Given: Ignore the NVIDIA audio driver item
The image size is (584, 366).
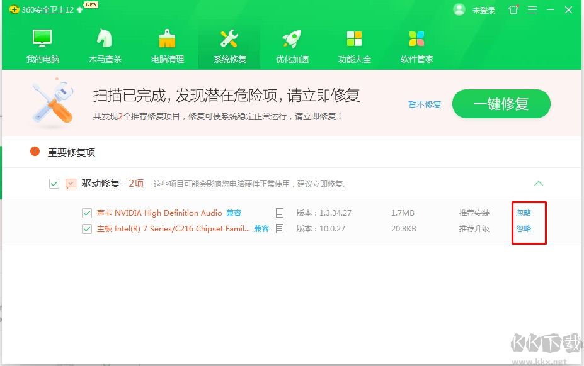Looking at the screenshot, I should [524, 213].
